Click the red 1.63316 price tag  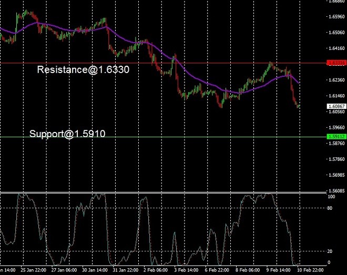(x=336, y=63)
